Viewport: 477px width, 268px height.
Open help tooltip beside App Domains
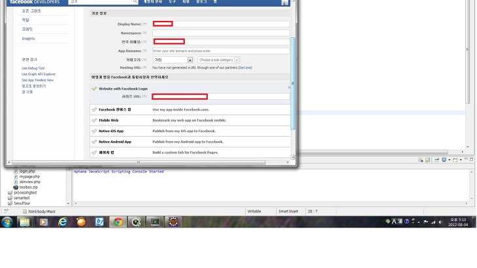[144, 51]
